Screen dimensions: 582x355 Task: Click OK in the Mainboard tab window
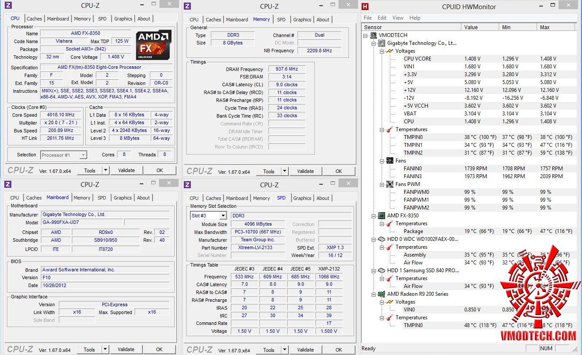coord(159,349)
